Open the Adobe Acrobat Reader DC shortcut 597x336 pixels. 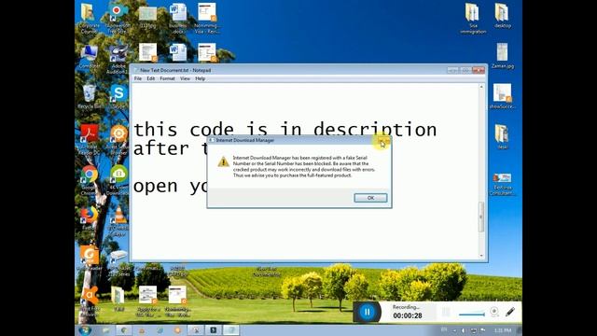pos(89,139)
